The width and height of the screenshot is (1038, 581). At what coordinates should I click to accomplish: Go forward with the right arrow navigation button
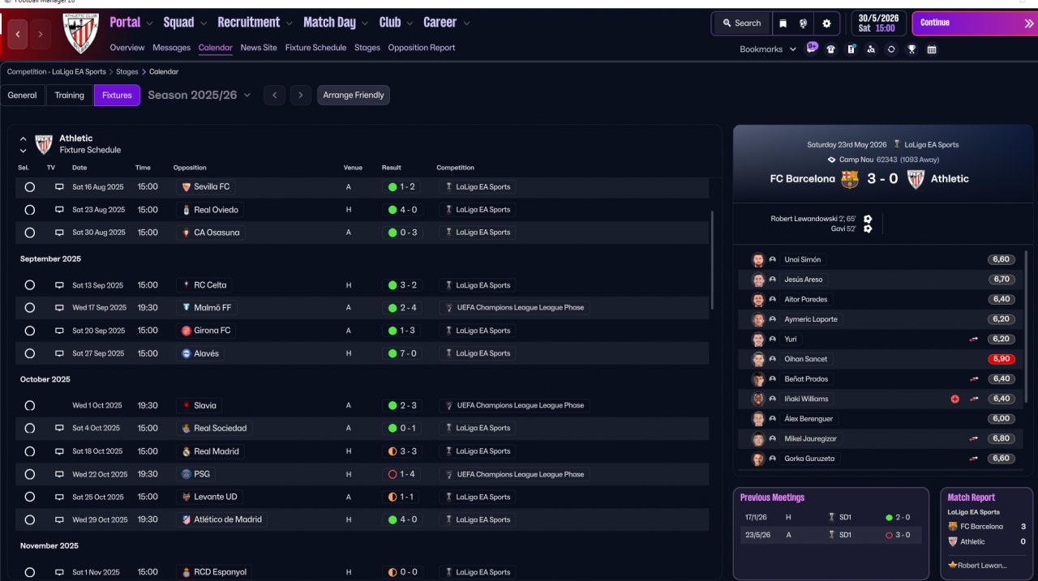pyautogui.click(x=40, y=34)
